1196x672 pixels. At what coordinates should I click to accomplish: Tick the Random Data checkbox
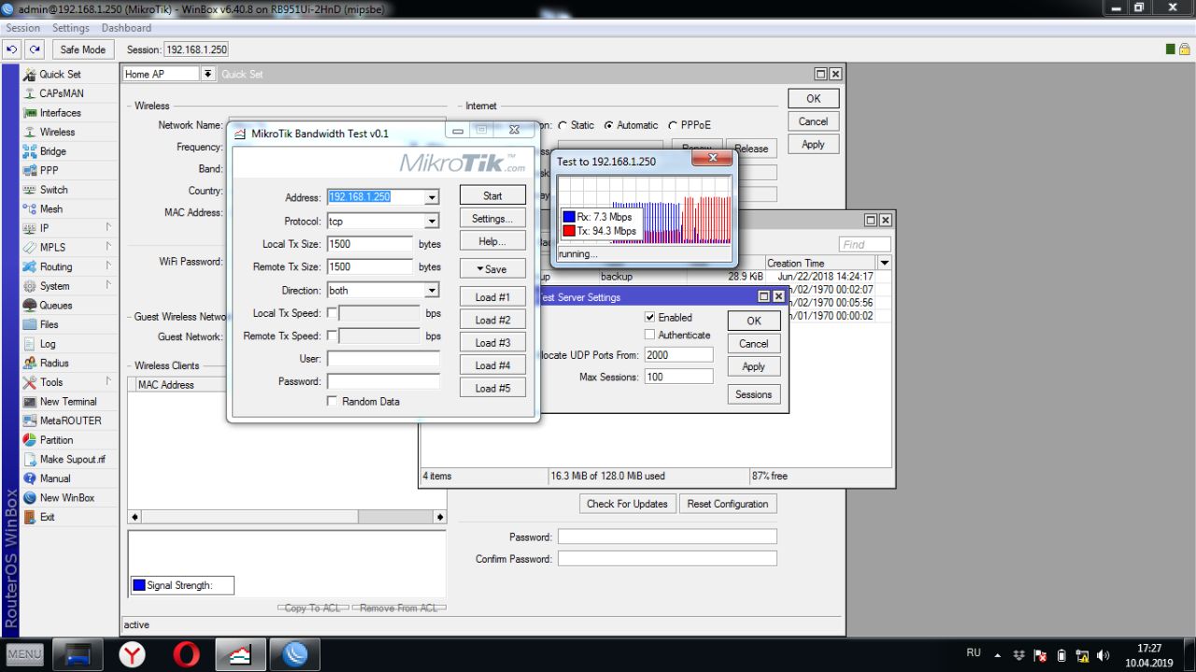(x=332, y=401)
